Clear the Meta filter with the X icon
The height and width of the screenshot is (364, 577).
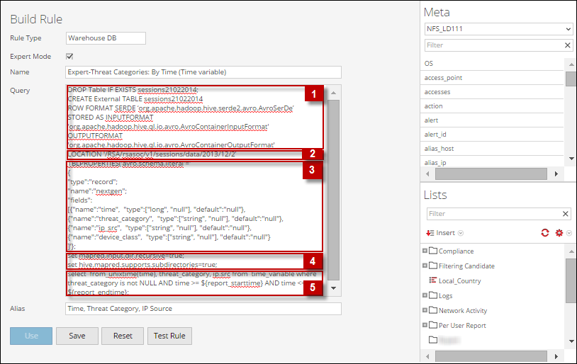568,45
